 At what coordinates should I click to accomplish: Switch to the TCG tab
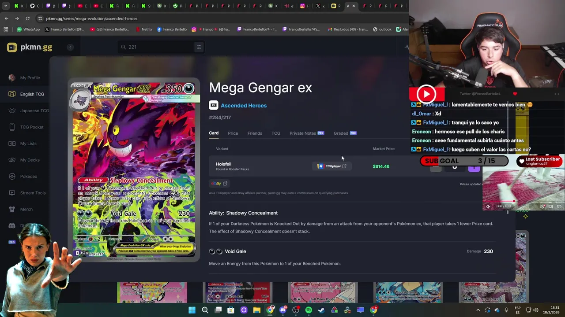[276, 133]
